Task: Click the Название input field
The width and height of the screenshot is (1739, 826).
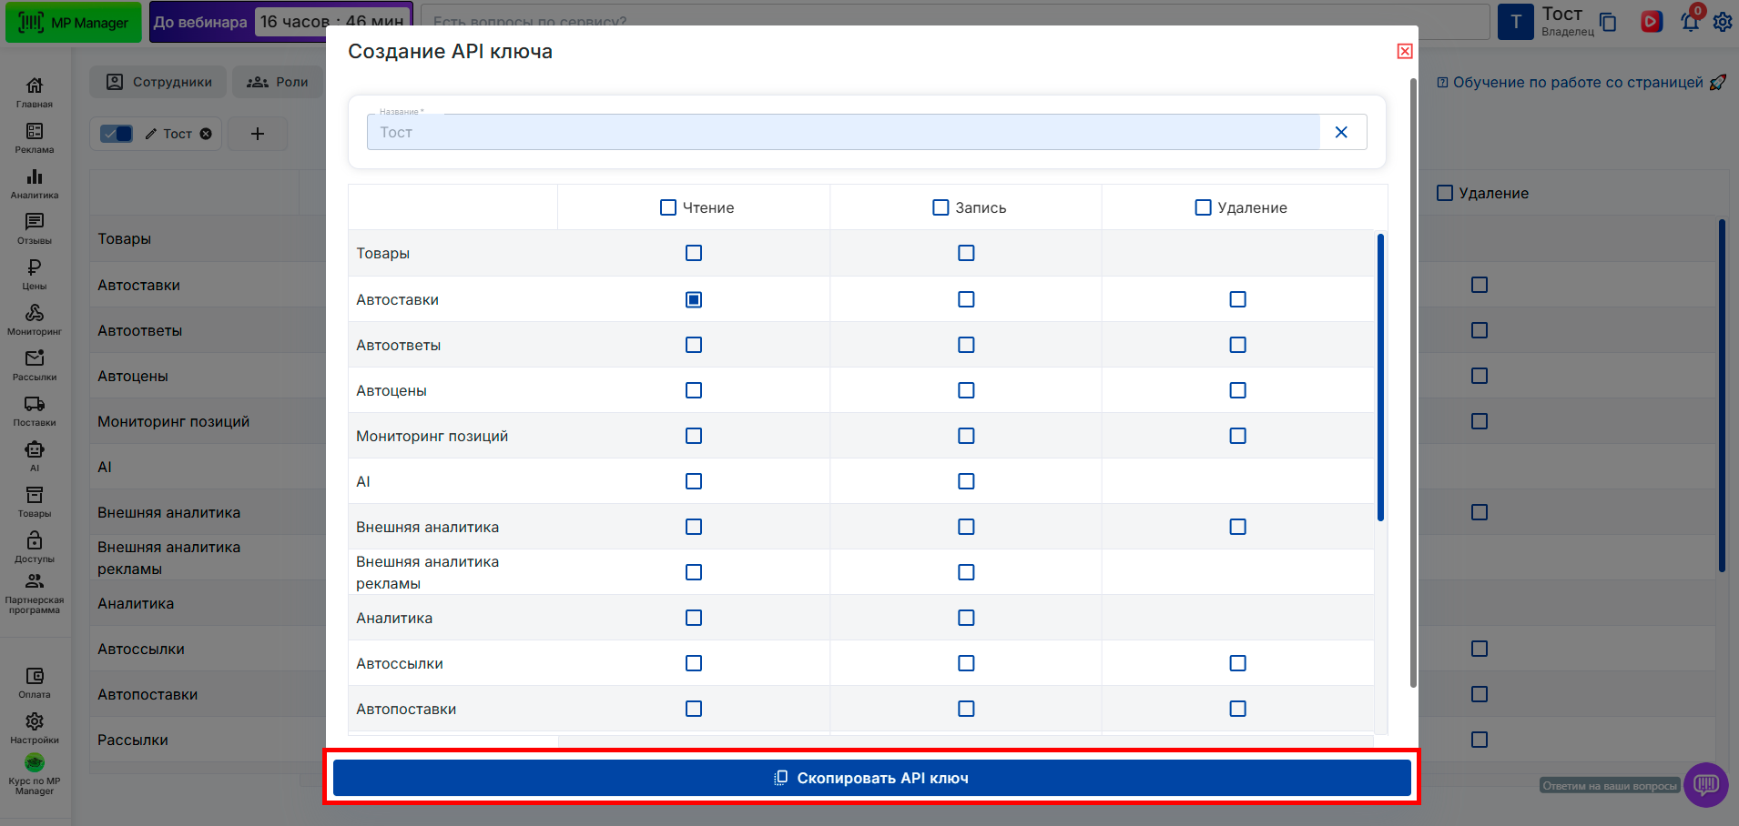Action: pos(843,132)
